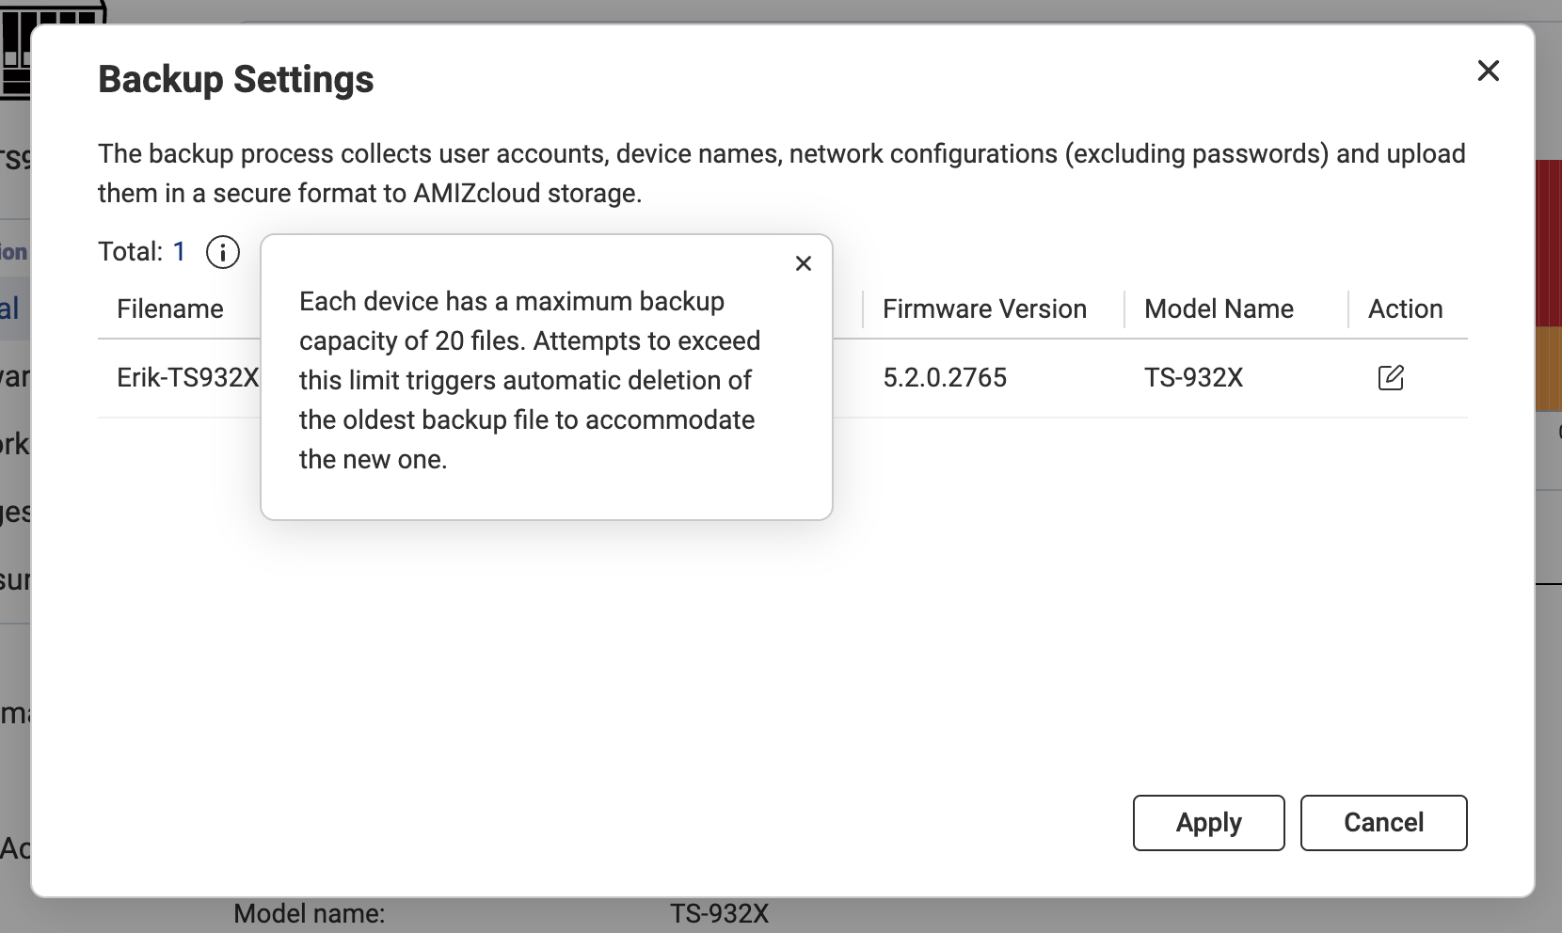Image resolution: width=1562 pixels, height=933 pixels.
Task: Click the Total count number 1
Action: click(179, 252)
